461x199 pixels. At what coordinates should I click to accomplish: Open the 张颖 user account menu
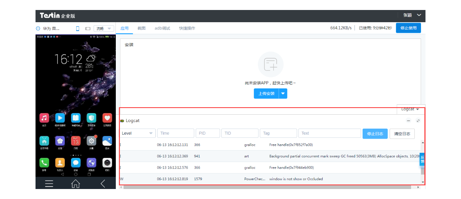coord(412,15)
